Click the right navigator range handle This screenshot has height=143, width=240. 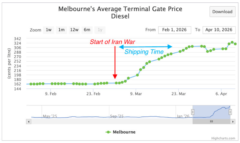230,112
